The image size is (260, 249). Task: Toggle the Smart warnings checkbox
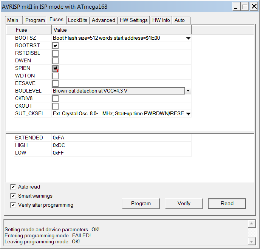(x=13, y=196)
